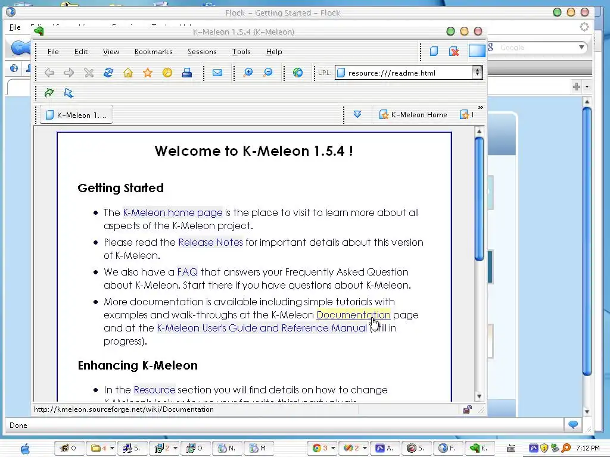Viewport: 610px width, 457px height.
Task: Click the 7:12 PM clock
Action: coord(588,448)
